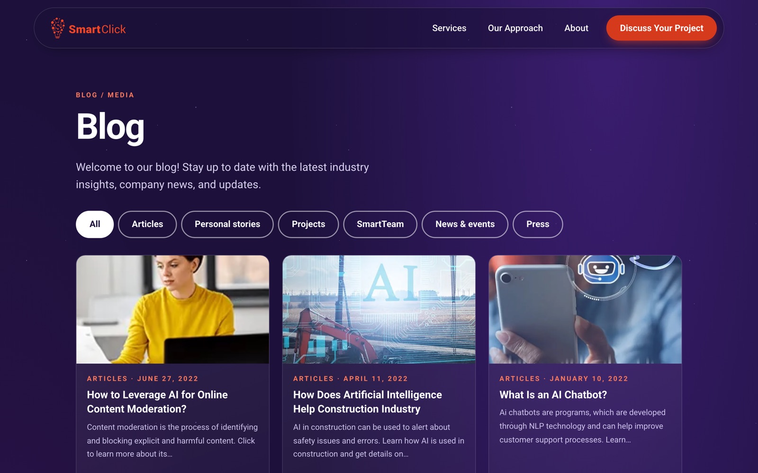Click the large Blog page heading

click(x=110, y=127)
